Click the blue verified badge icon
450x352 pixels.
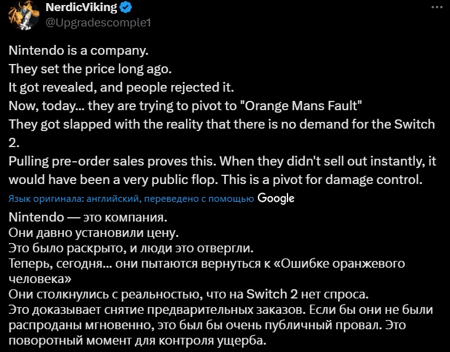(126, 7)
